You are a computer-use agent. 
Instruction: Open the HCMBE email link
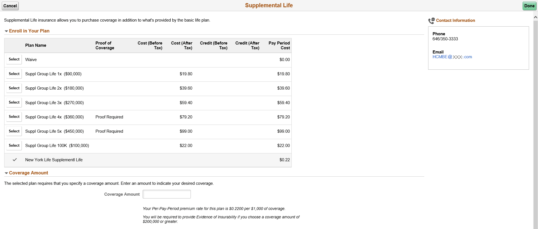[x=452, y=57]
